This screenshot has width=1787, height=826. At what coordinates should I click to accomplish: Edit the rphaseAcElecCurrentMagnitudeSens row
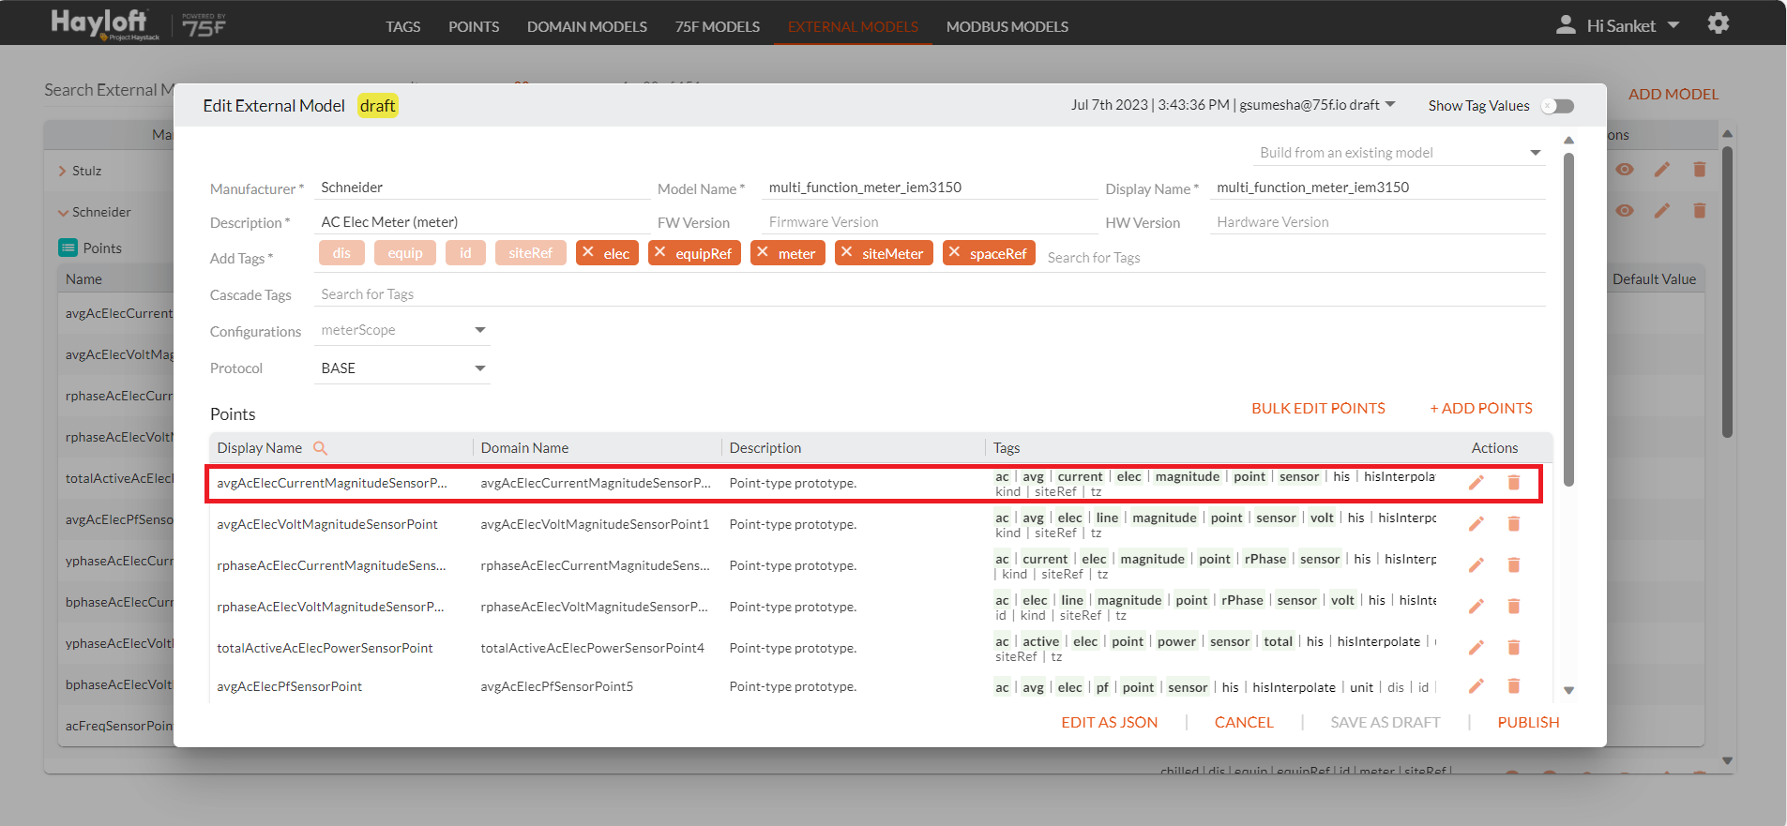1476,565
